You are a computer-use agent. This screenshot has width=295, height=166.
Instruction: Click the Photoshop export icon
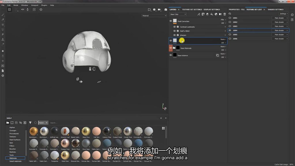[x=3, y=66]
